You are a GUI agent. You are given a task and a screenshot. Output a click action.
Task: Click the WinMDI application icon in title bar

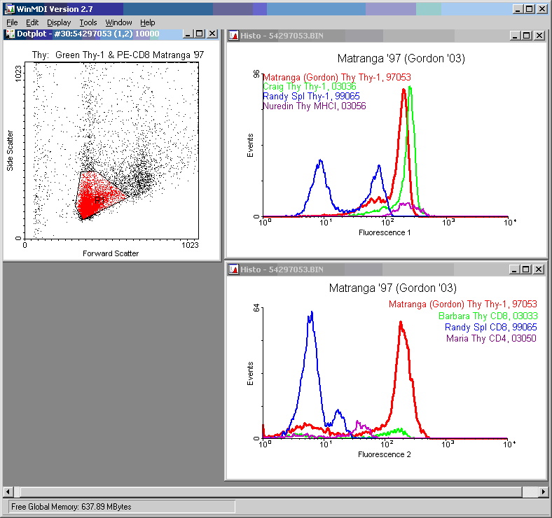click(x=8, y=9)
